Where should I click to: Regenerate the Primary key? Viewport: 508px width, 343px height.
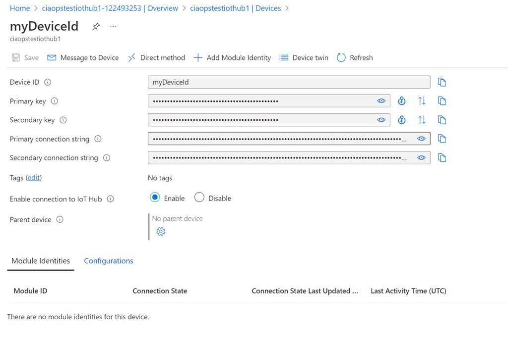coord(402,101)
